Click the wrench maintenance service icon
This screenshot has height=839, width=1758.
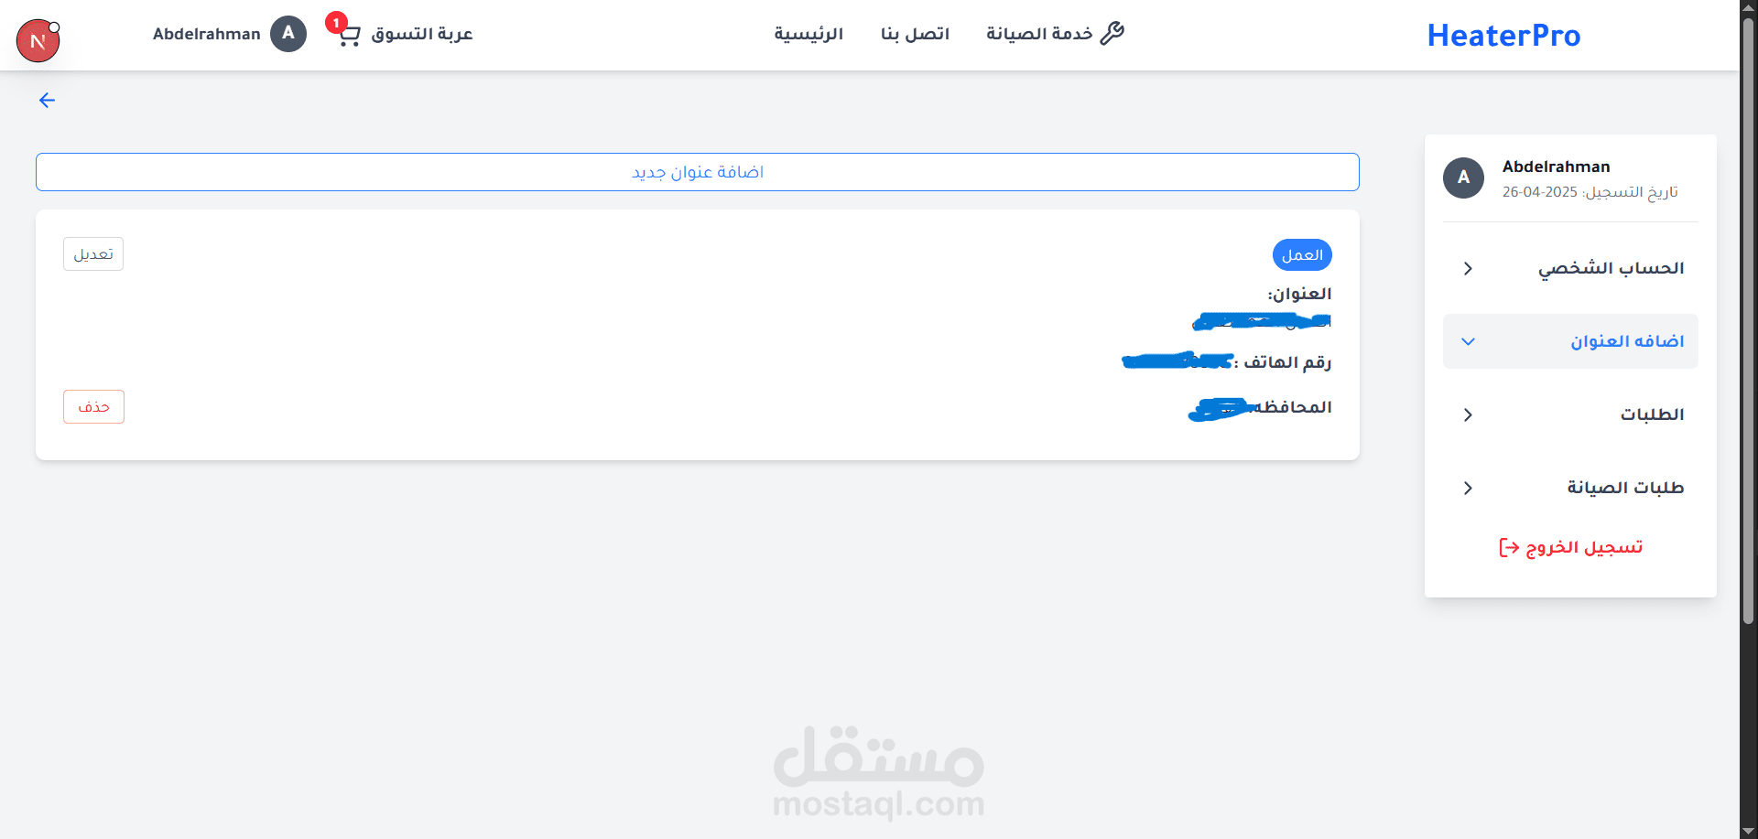(1112, 33)
